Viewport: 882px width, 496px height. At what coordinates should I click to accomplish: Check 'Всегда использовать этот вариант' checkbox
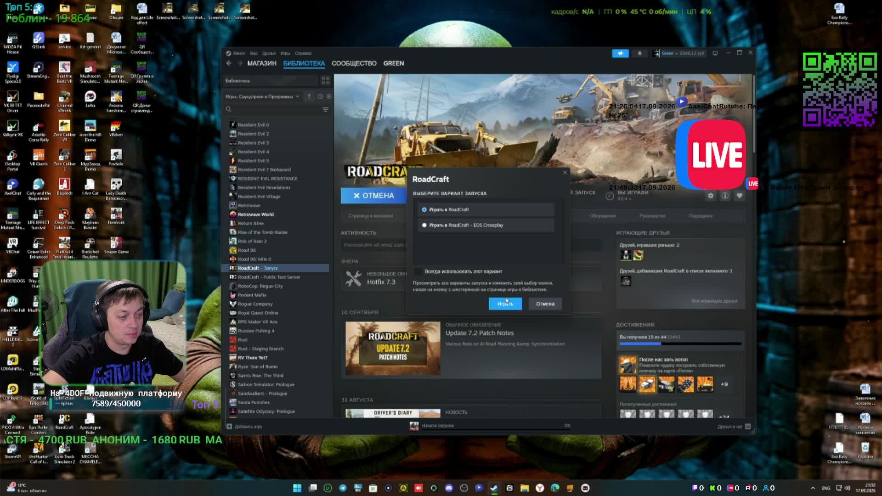[x=418, y=271]
